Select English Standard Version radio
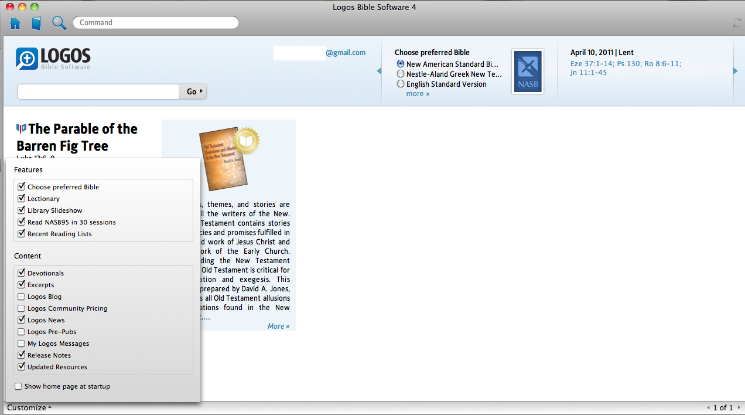Screen dimensions: 745x415 point(401,84)
